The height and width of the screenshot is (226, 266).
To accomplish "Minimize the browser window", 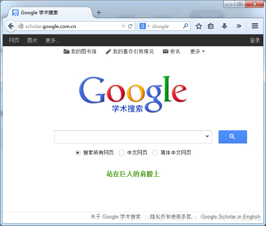I will point(229,4).
